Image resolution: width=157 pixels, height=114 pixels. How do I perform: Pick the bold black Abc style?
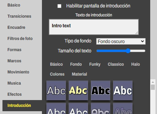(101, 90)
